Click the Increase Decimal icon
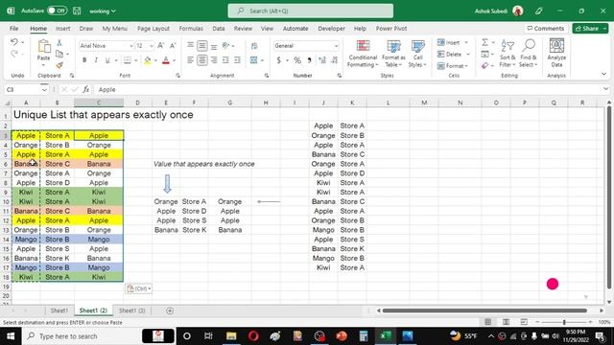Screen dimensions: 614x345 322,60
